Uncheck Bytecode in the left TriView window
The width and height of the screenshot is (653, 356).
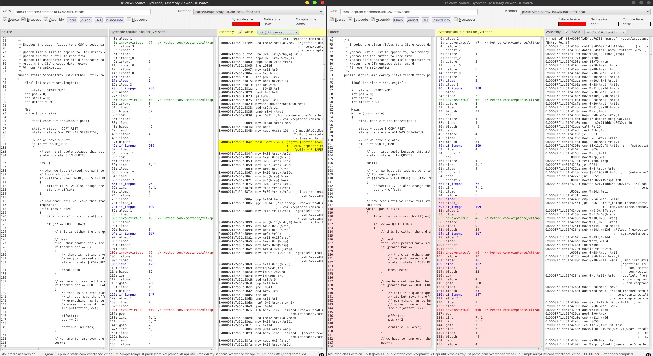click(23, 20)
